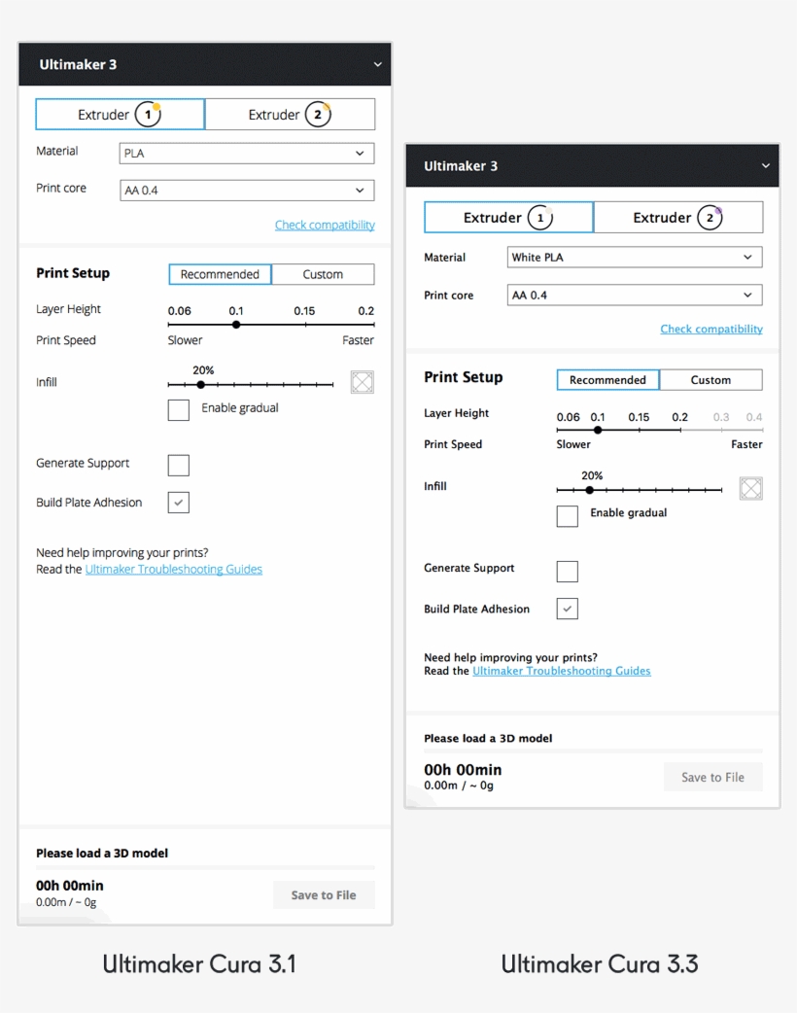The width and height of the screenshot is (797, 1013).
Task: Select Extruder 2 in Cura 3.3 panel
Action: [677, 218]
